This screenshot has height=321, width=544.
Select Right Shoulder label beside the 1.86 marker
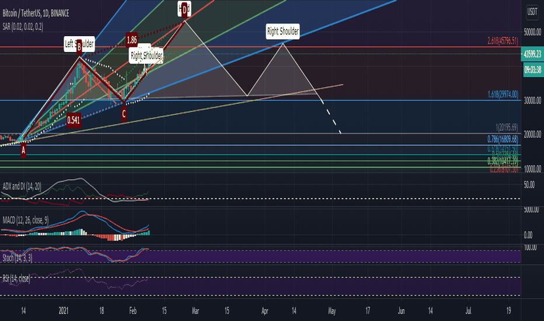tap(146, 55)
